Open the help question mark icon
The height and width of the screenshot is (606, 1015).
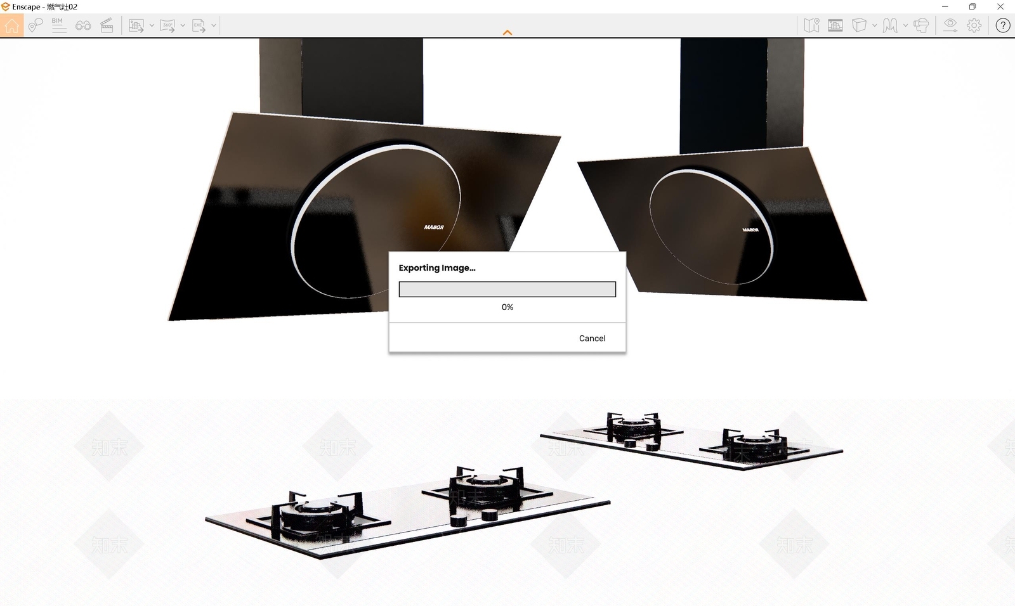pos(1002,25)
